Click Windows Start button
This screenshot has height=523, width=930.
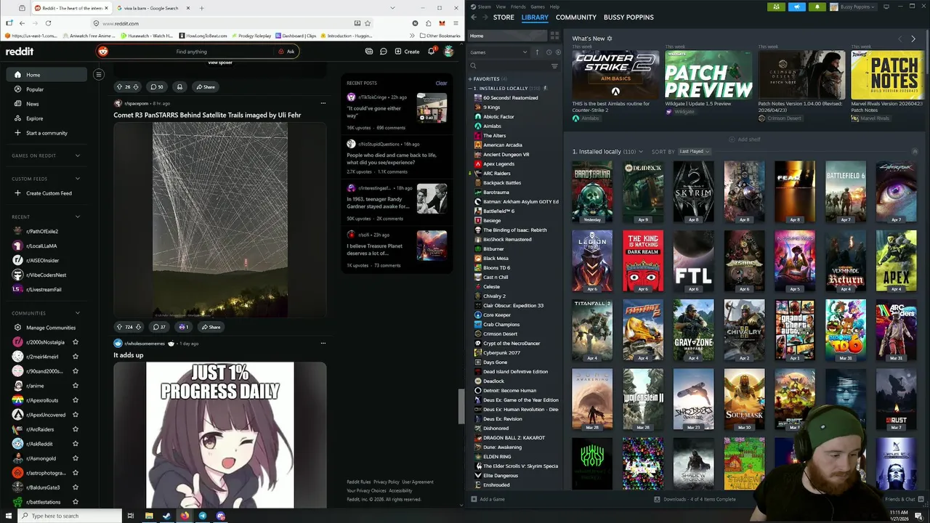click(8, 516)
